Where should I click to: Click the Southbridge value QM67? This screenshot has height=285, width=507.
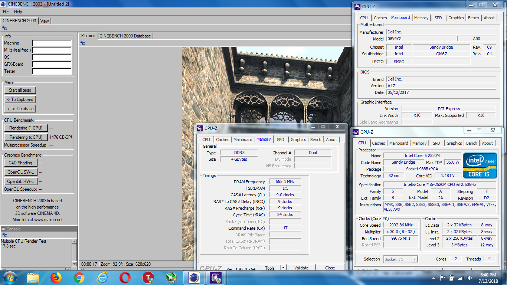441,54
